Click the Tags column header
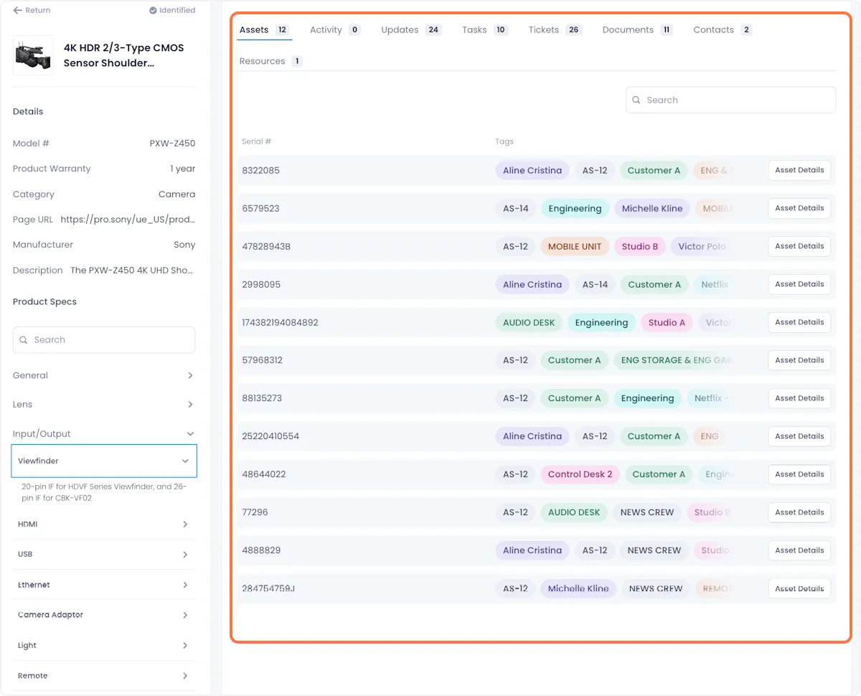The width and height of the screenshot is (861, 696). pos(504,142)
